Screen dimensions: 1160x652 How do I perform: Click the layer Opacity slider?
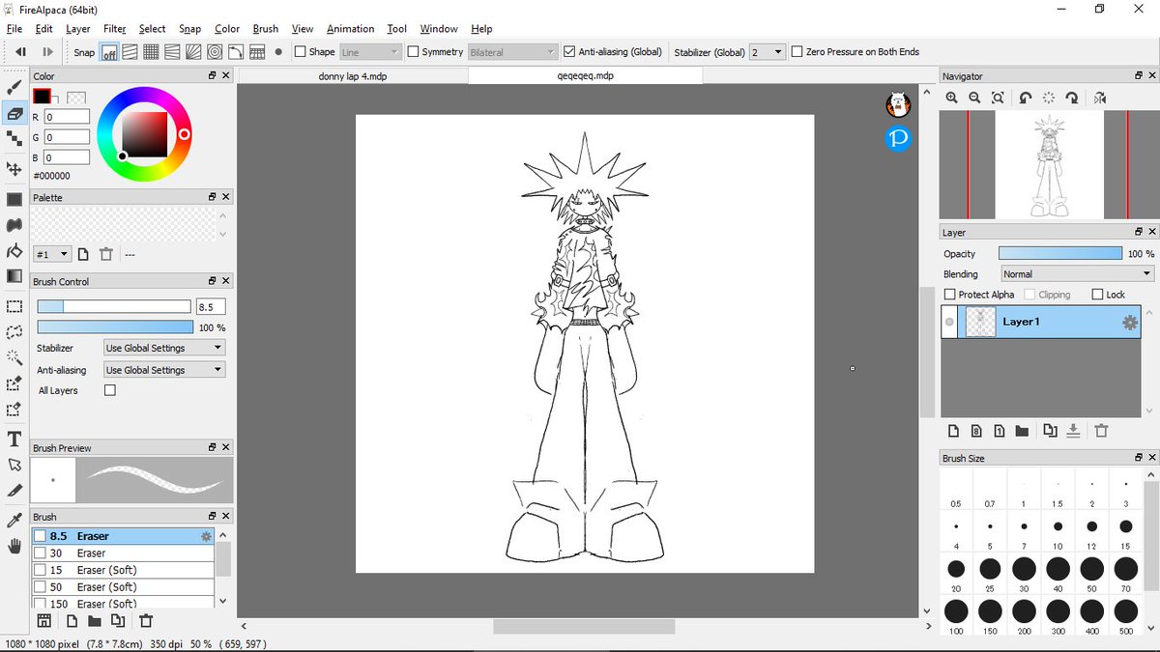tap(1060, 253)
